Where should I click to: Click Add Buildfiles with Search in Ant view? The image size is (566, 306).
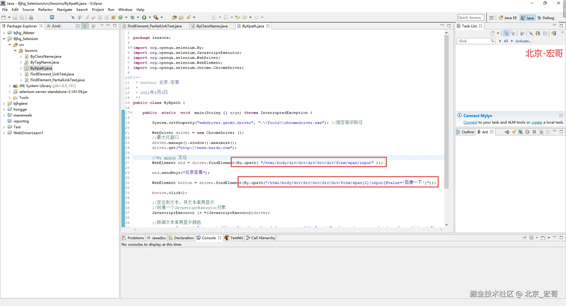pos(514,132)
